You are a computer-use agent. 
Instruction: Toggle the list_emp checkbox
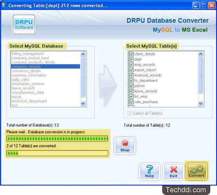pos(131,96)
